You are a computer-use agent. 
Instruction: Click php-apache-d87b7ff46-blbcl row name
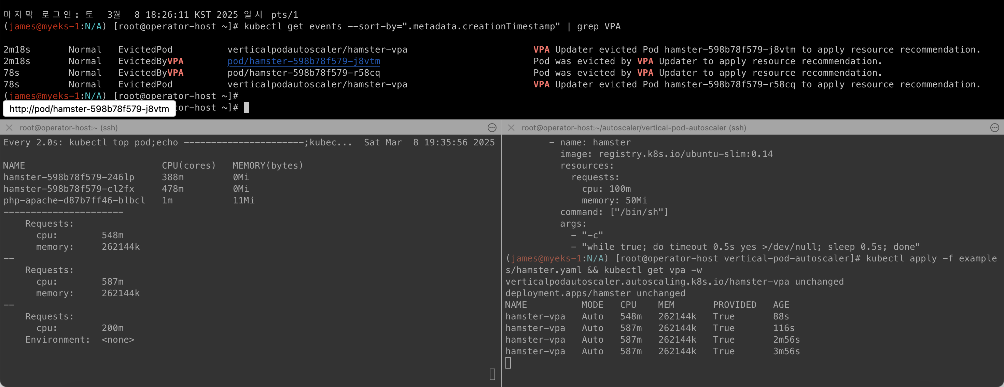coord(74,201)
